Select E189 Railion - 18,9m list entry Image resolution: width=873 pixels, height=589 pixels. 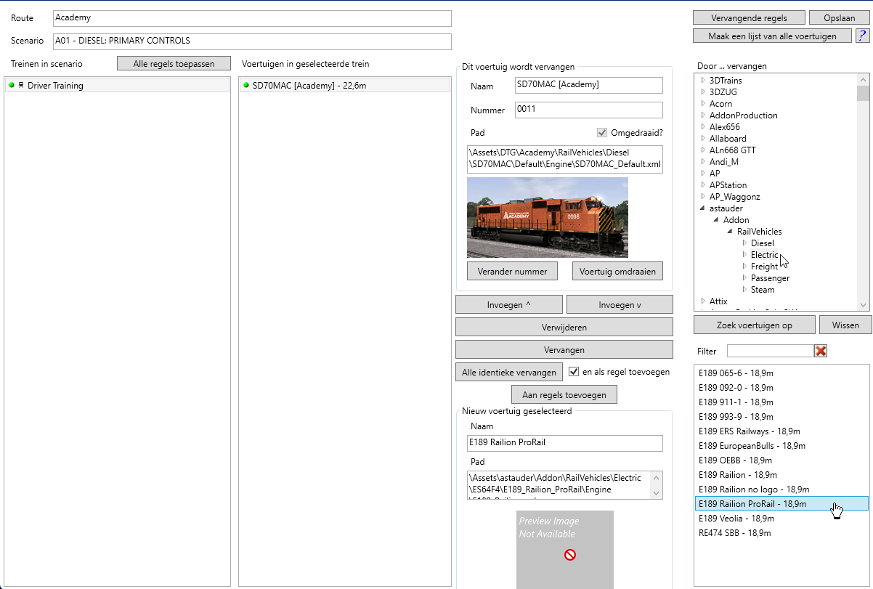tap(781, 475)
